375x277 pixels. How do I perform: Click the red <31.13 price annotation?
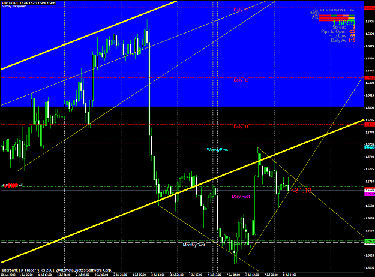(x=302, y=191)
